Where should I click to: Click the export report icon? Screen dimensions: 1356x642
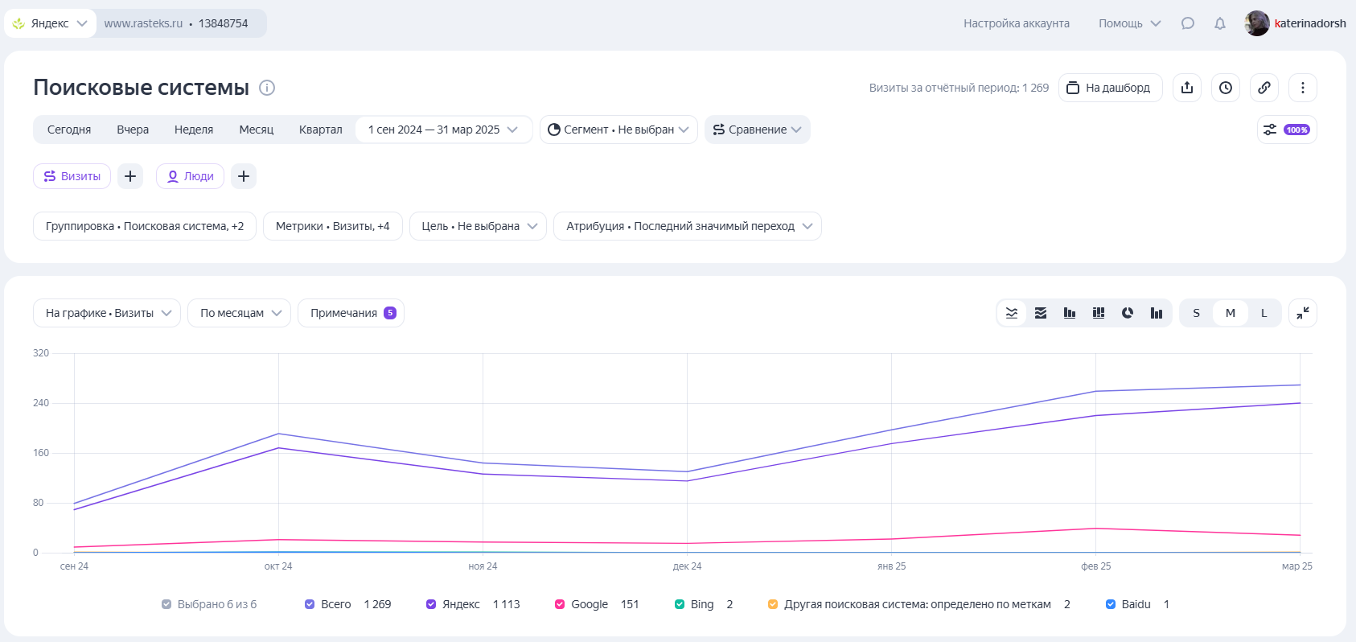click(1187, 88)
